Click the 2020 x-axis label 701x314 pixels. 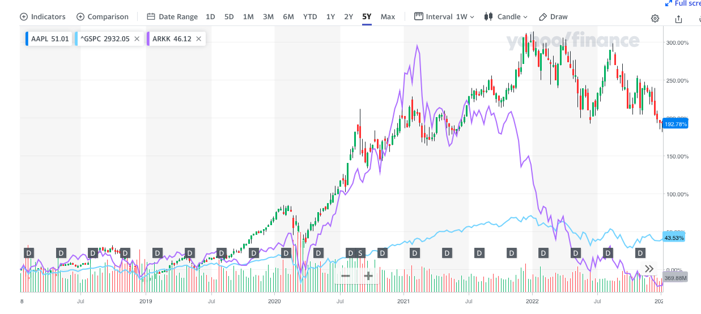pyautogui.click(x=275, y=301)
